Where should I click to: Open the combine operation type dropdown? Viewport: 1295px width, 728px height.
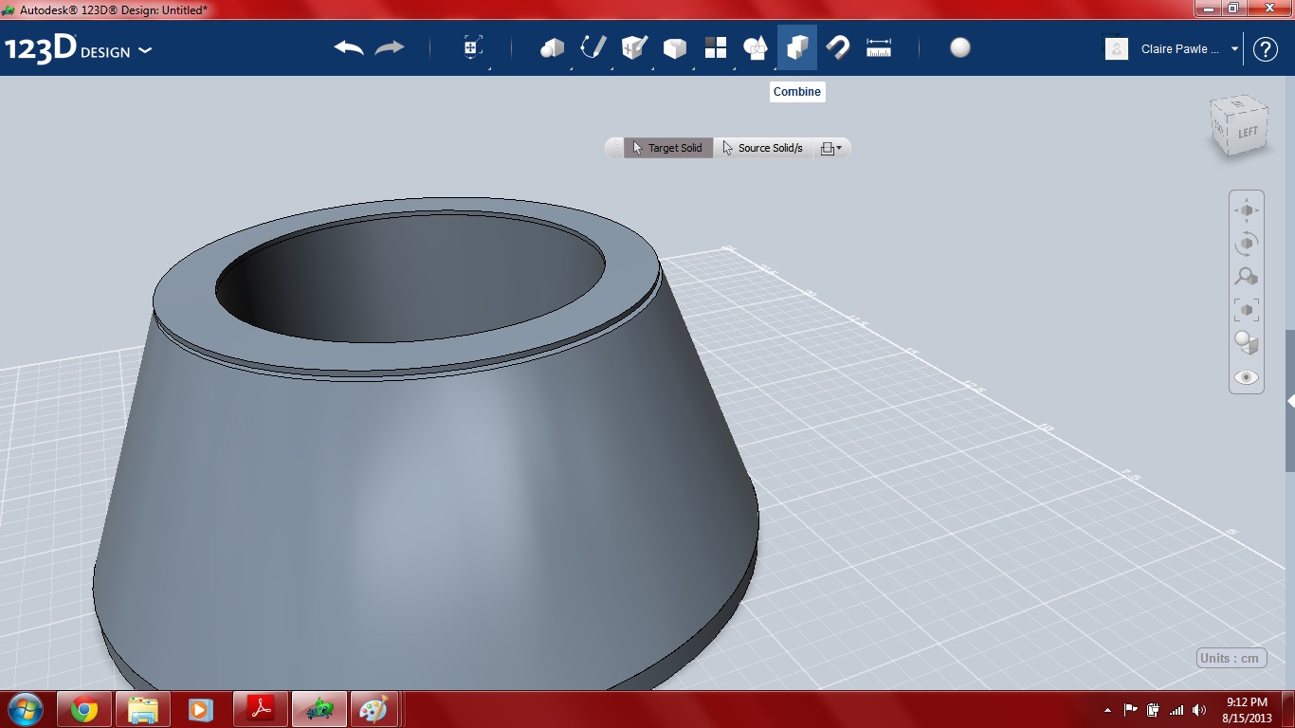tap(830, 148)
